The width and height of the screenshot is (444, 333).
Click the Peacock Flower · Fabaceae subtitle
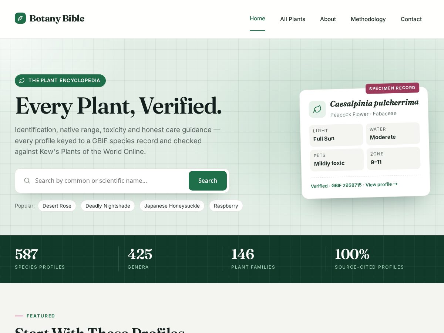click(363, 114)
